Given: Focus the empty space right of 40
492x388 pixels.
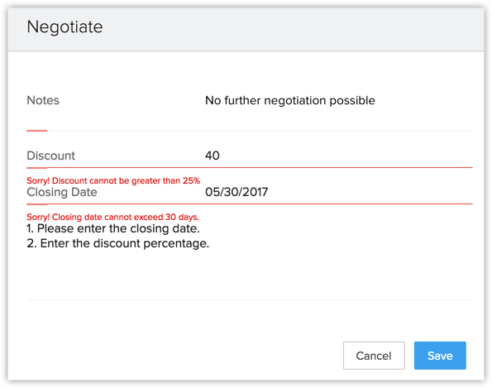Looking at the screenshot, I should tap(345, 156).
